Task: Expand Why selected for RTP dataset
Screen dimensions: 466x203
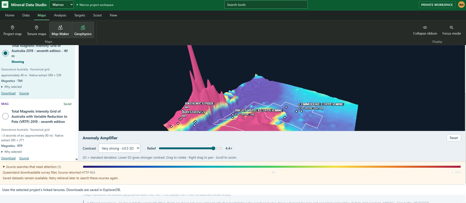Action: tap(12, 152)
